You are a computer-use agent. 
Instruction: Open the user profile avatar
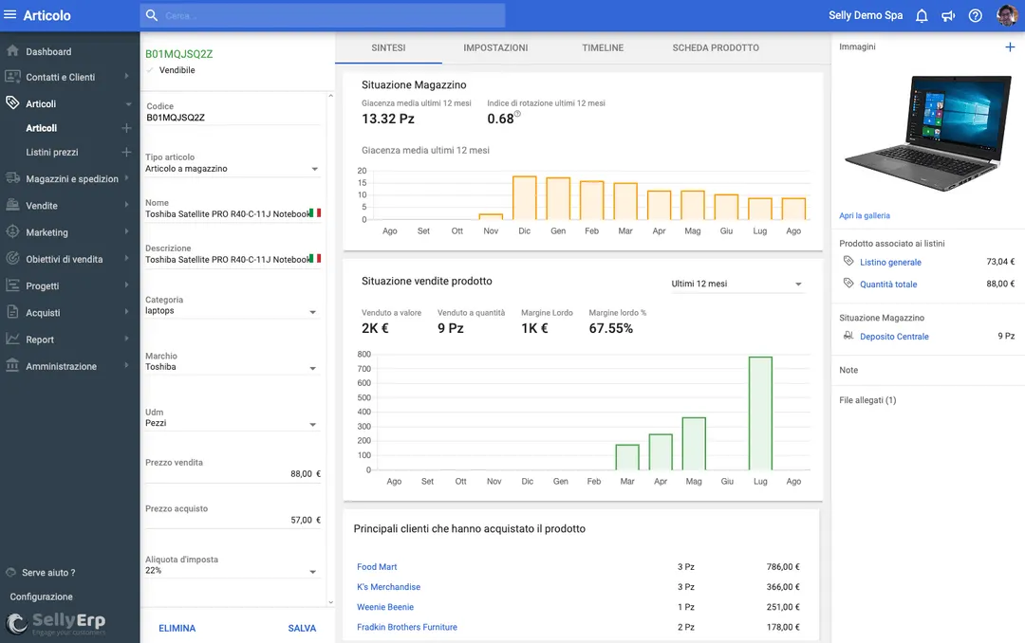pyautogui.click(x=1007, y=15)
